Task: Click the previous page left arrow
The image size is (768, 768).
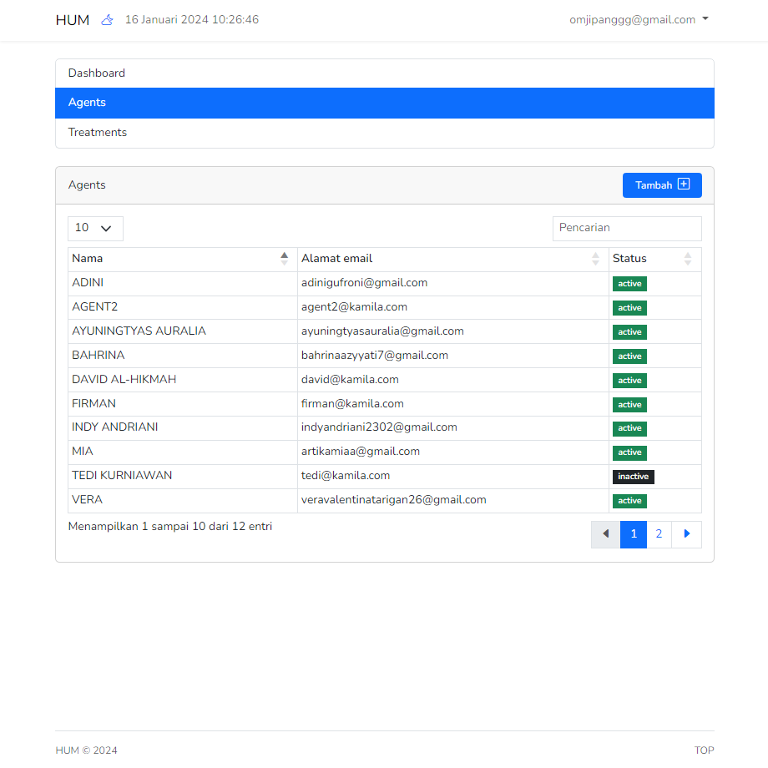Action: pos(605,534)
